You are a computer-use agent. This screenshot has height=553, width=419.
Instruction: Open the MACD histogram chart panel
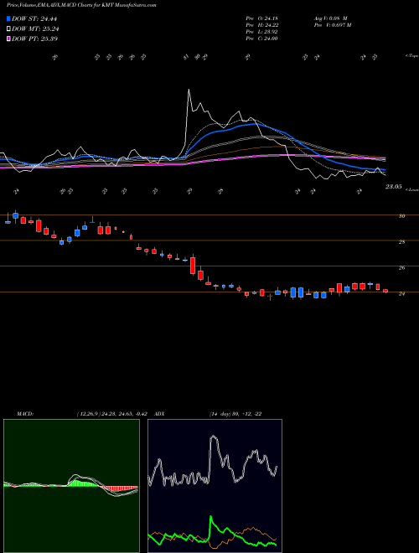[x=71, y=486]
